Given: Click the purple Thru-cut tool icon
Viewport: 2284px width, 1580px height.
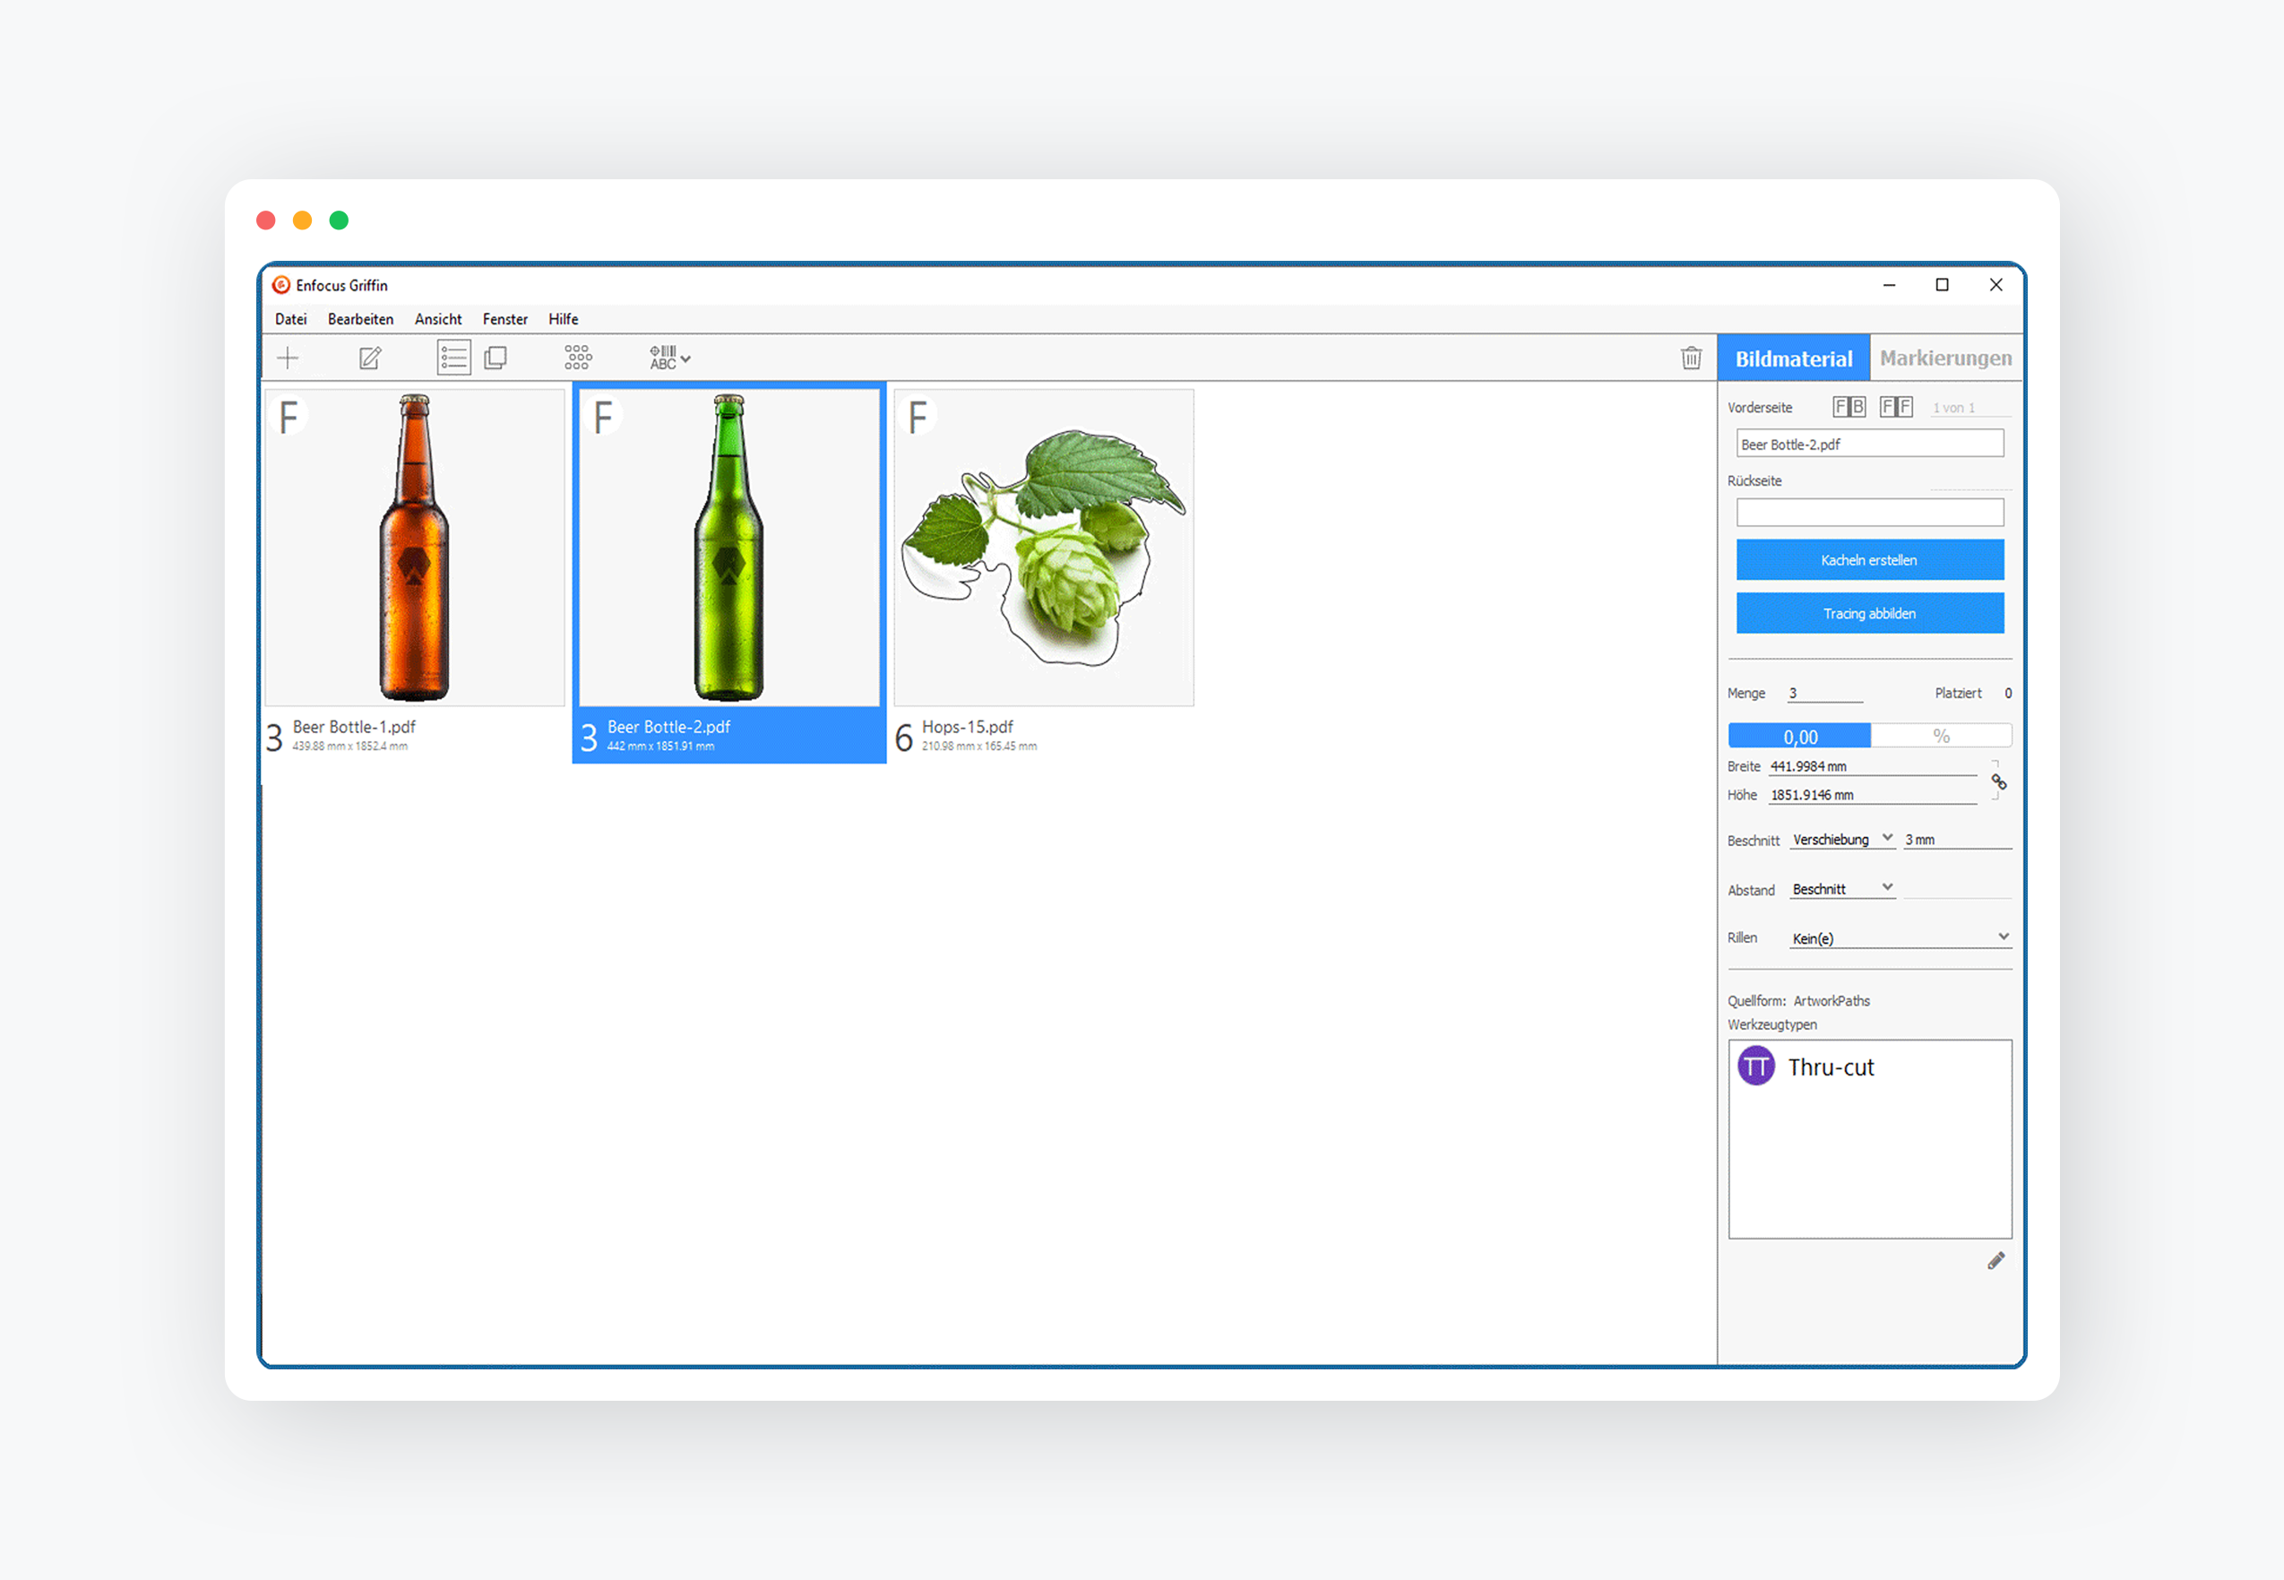Looking at the screenshot, I should [x=1755, y=1066].
